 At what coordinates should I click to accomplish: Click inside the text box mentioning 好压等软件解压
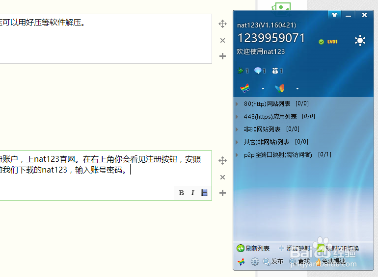point(106,39)
